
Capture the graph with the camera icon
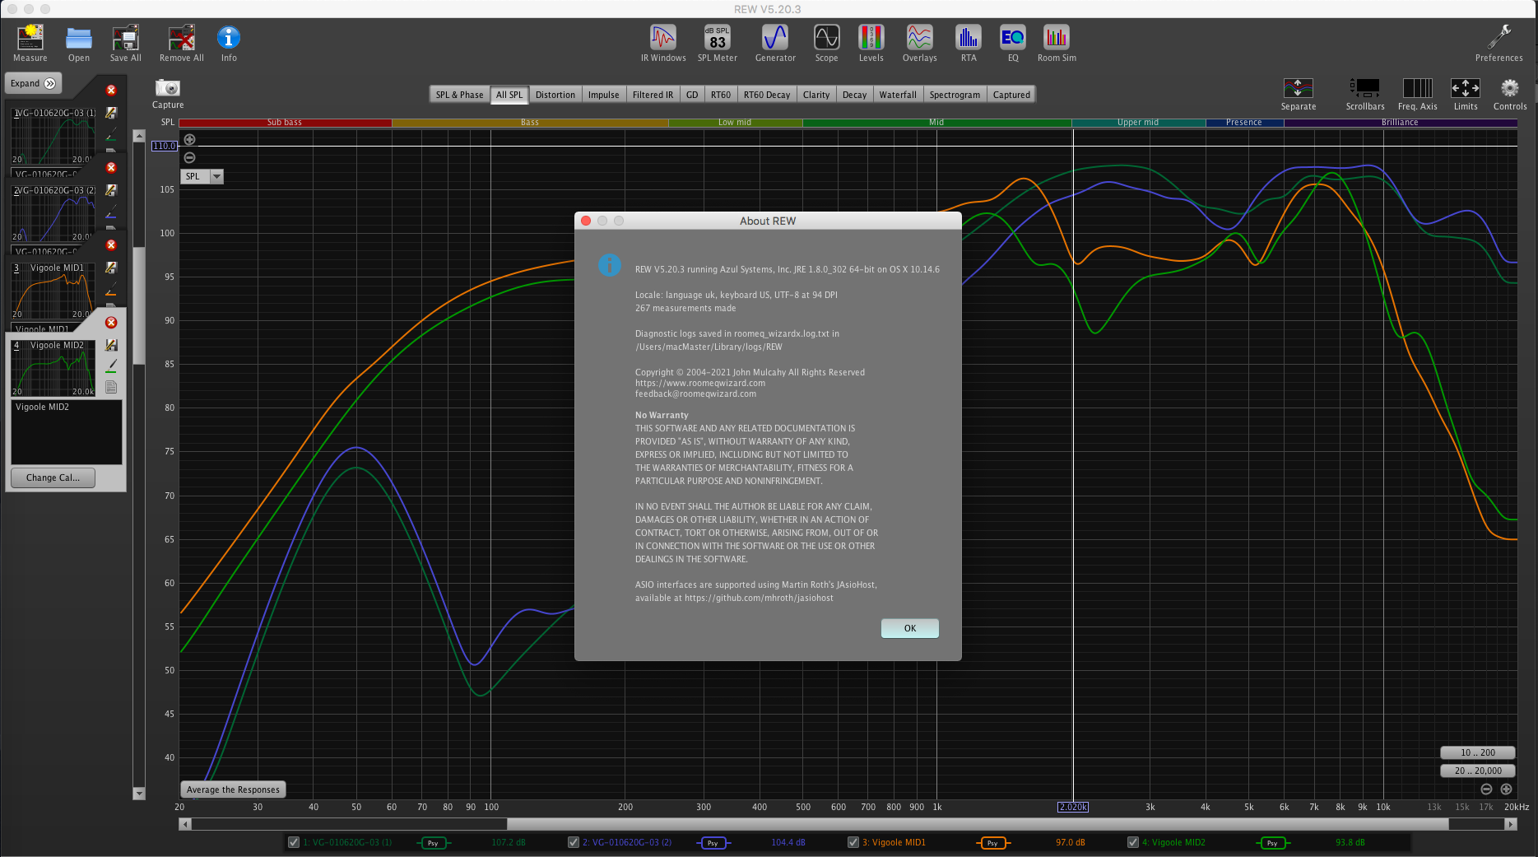coord(168,89)
